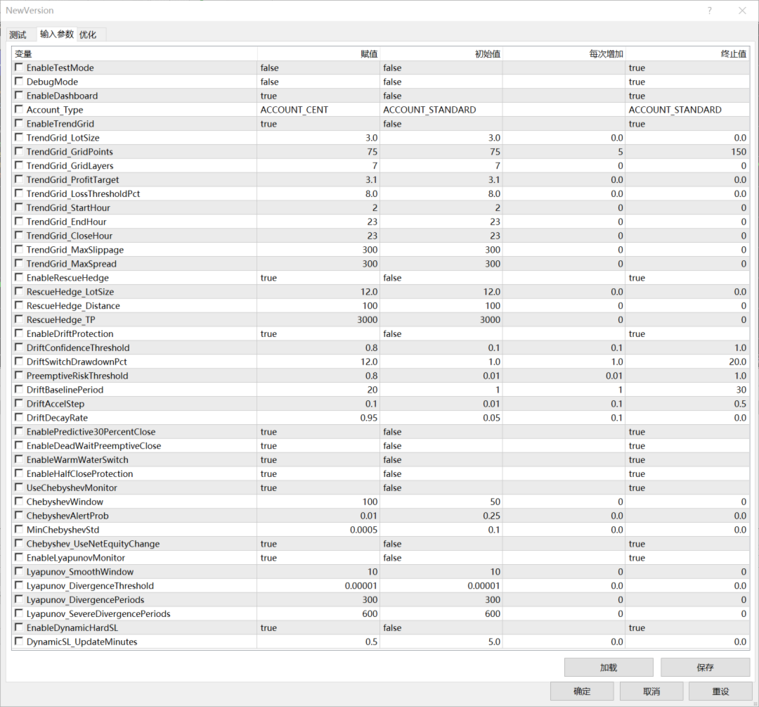Click the 取消 button
Image resolution: width=759 pixels, height=707 pixels.
tap(651, 691)
